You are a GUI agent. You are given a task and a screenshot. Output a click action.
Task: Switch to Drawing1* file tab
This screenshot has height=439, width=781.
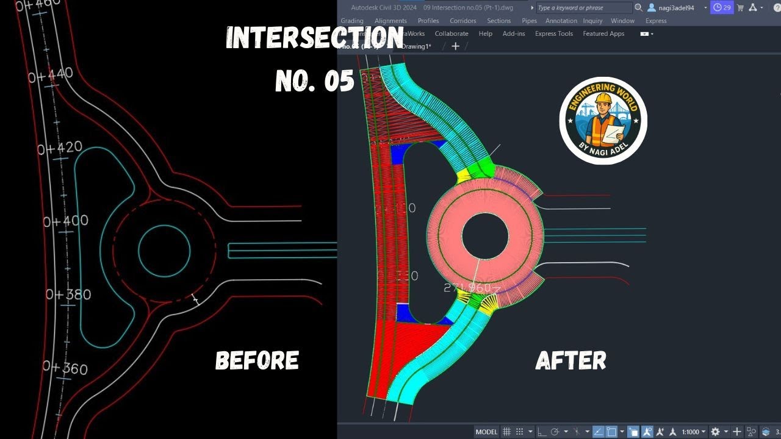click(x=416, y=46)
